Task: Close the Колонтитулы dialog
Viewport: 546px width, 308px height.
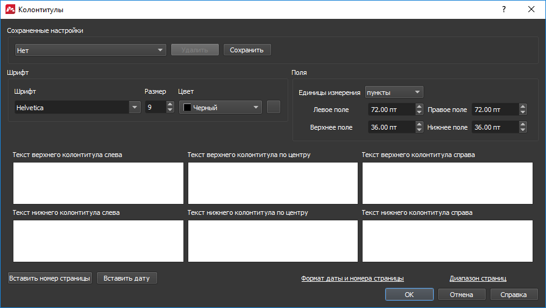Action: coord(531,9)
